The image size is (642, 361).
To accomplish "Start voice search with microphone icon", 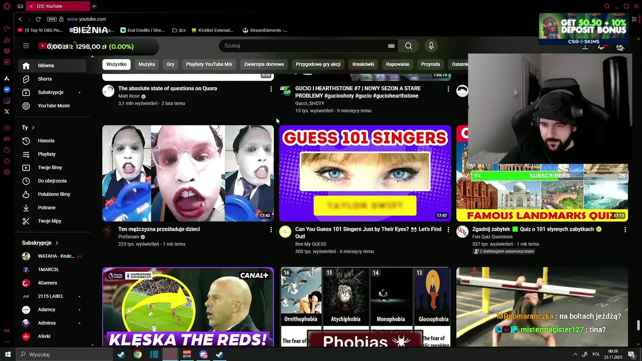I will (431, 46).
